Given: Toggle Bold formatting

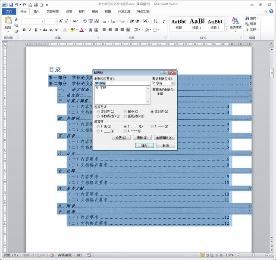Looking at the screenshot, I should (24, 30).
